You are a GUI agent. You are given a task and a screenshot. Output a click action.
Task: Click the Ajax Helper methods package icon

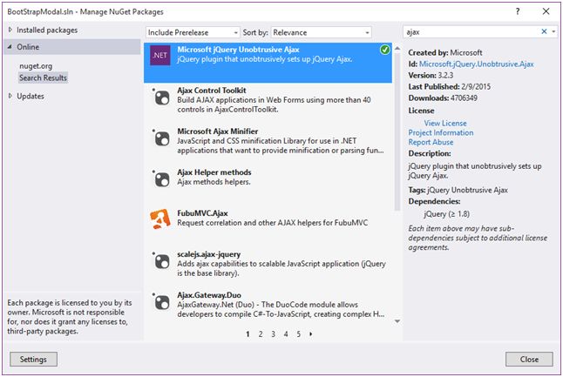(161, 178)
